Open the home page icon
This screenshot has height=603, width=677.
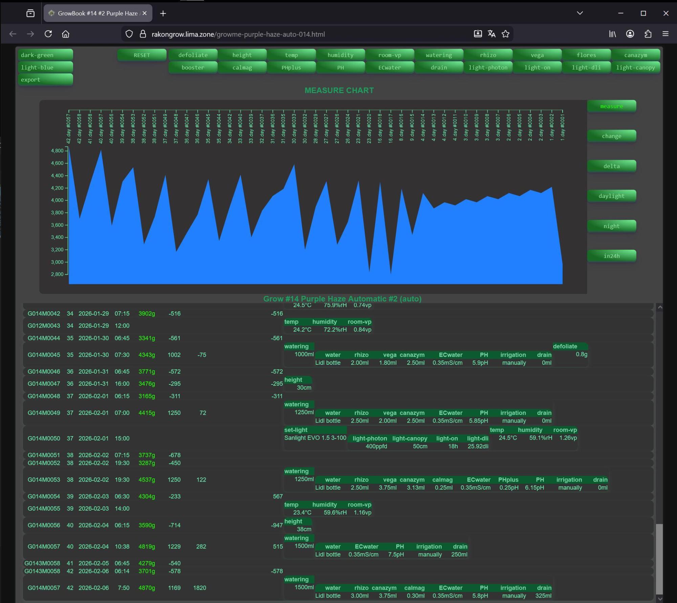[x=66, y=34]
